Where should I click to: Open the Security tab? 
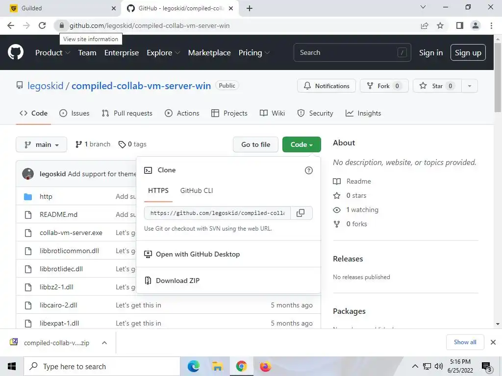click(315, 113)
